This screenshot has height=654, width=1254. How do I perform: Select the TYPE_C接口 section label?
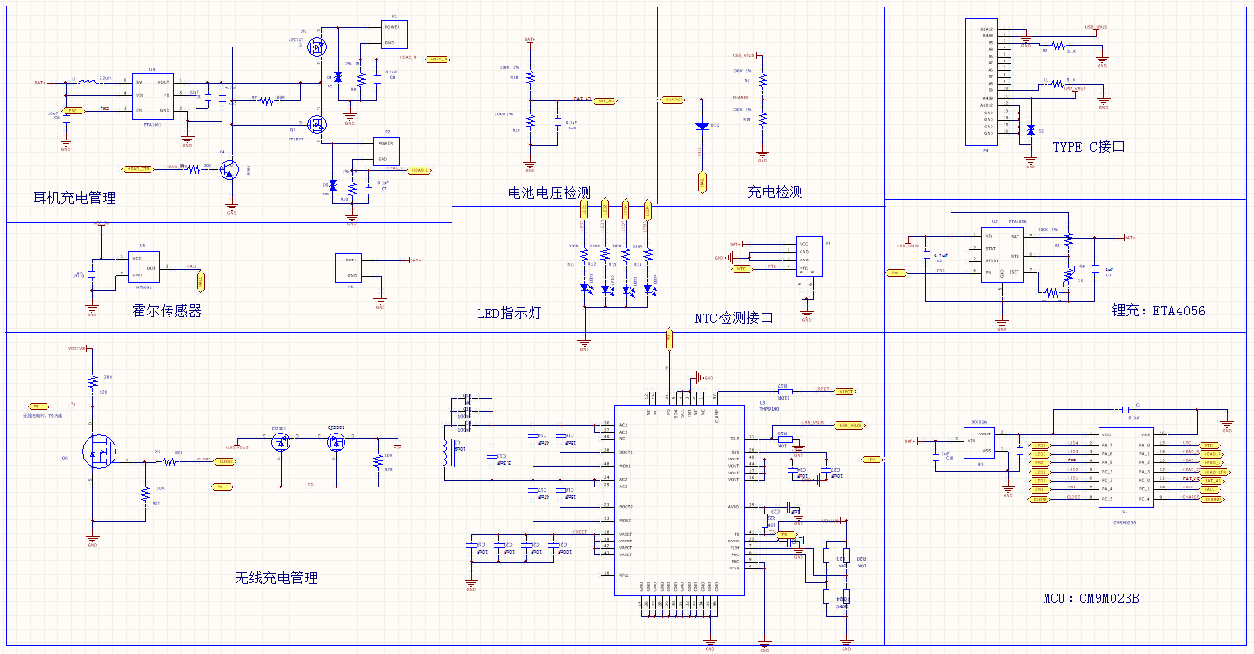(1088, 147)
